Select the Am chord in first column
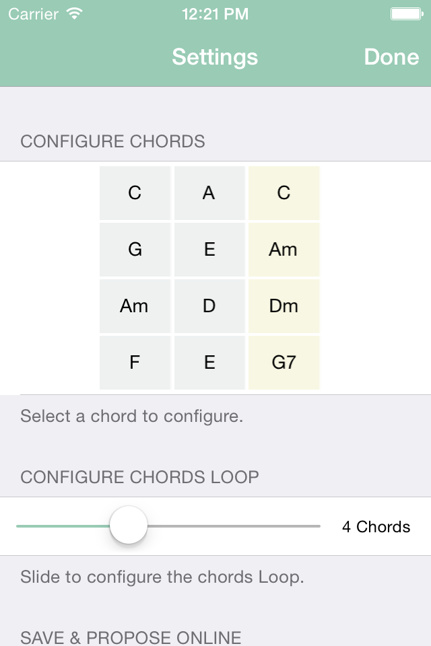The height and width of the screenshot is (646, 431). click(x=135, y=306)
